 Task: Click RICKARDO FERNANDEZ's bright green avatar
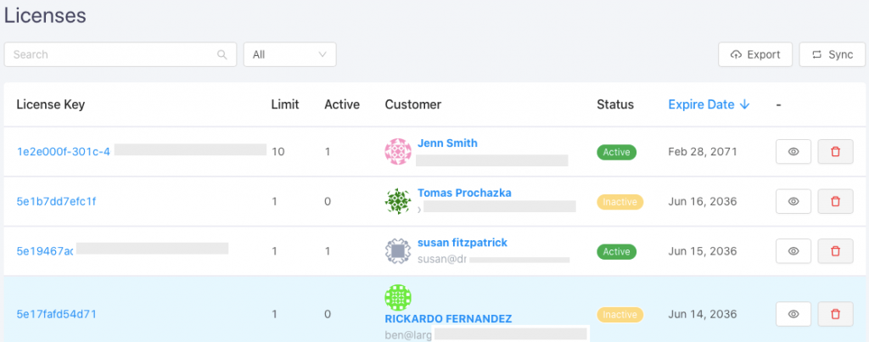coord(398,298)
